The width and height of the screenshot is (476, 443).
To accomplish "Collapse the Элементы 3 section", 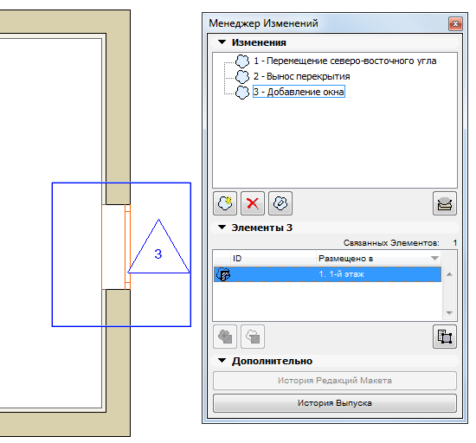I will [x=222, y=228].
